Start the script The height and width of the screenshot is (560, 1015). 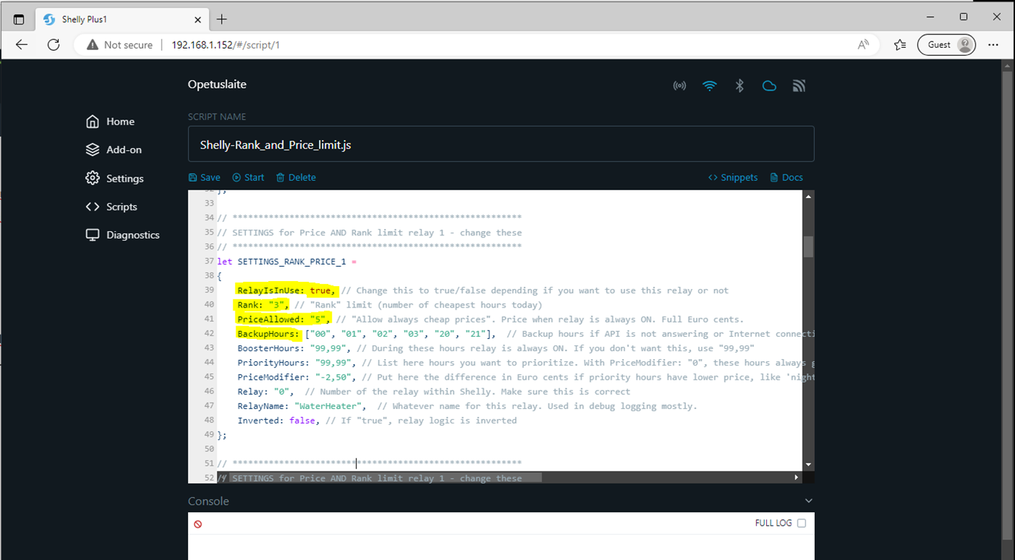point(248,177)
